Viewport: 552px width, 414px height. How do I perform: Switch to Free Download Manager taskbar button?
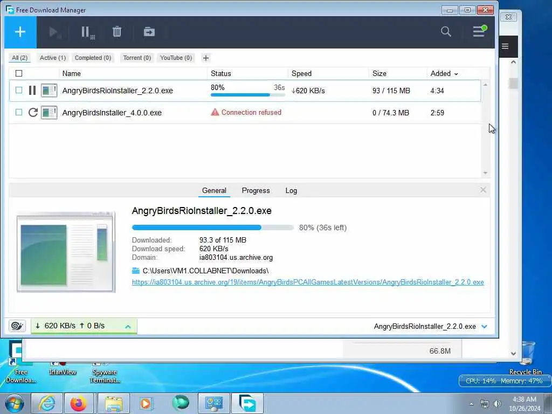coord(247,403)
